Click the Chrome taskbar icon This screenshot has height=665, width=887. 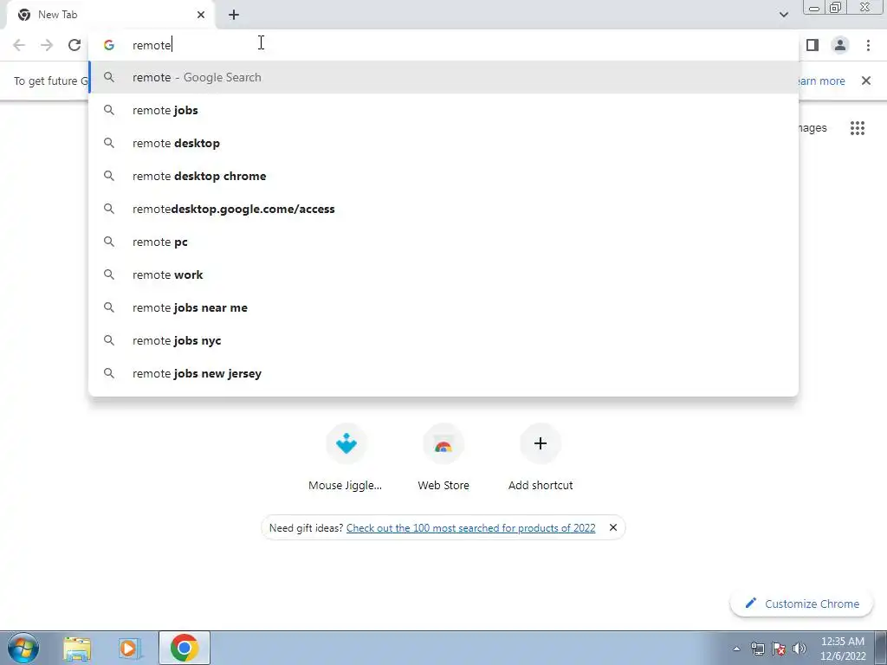(x=184, y=648)
